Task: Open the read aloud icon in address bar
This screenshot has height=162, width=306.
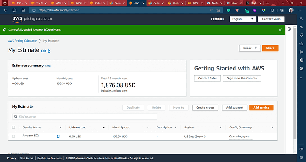Action: (211, 10)
